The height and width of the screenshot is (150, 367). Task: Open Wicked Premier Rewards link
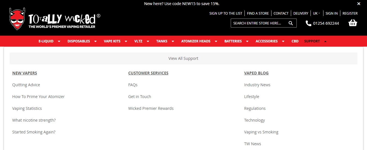pyautogui.click(x=151, y=108)
